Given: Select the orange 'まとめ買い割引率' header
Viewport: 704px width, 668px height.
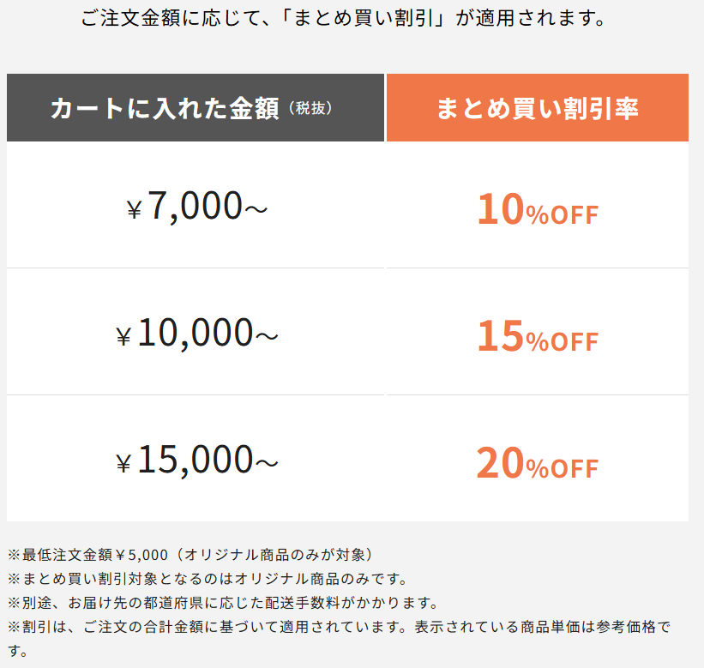Looking at the screenshot, I should [x=537, y=108].
